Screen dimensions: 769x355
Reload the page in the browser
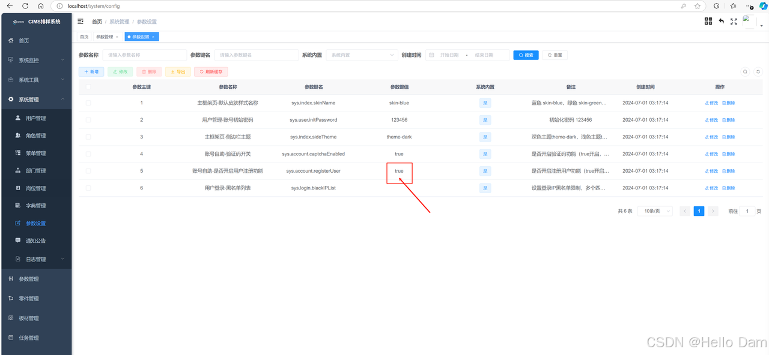(x=25, y=5)
